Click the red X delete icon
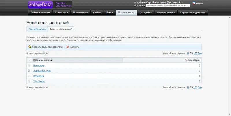 click(68, 47)
